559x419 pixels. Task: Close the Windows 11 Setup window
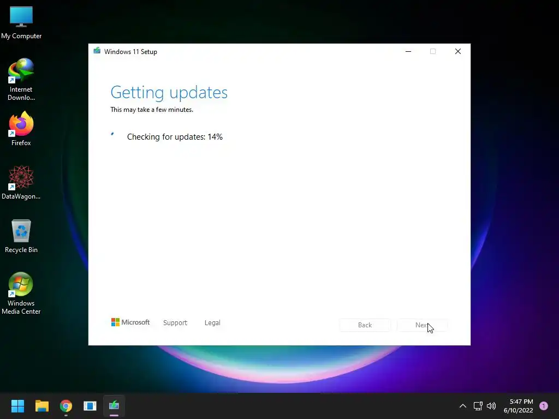458,52
